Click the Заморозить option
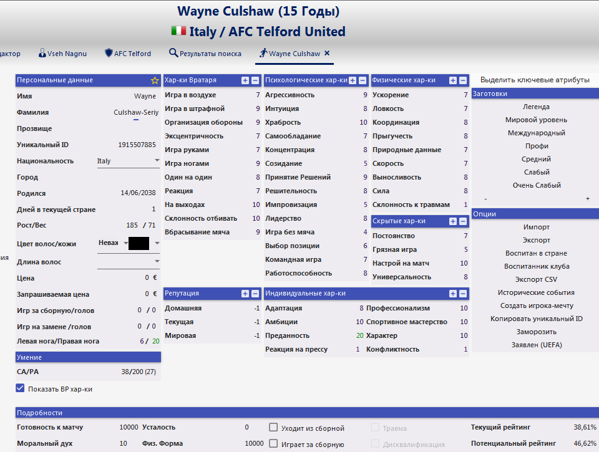The height and width of the screenshot is (452, 599). [x=537, y=332]
